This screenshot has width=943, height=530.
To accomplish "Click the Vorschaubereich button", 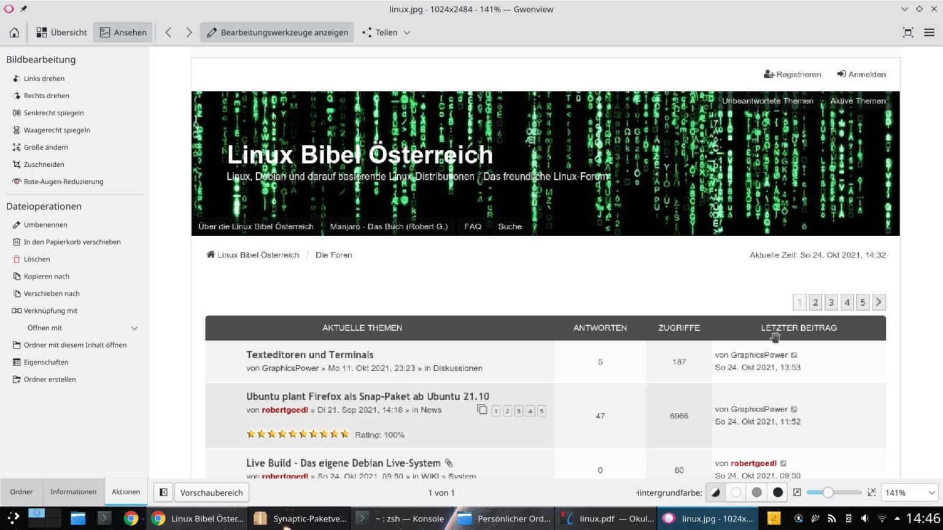I will tap(211, 492).
